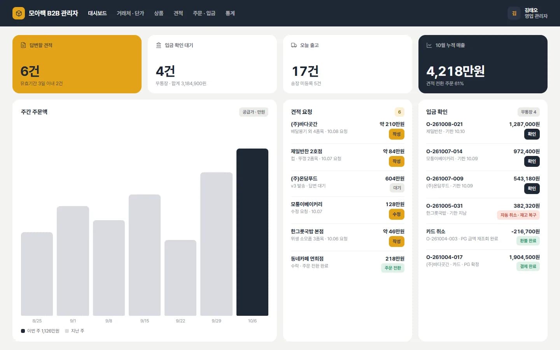Confirm deposit for order O-261007-014
The image size is (560, 350).
click(532, 161)
